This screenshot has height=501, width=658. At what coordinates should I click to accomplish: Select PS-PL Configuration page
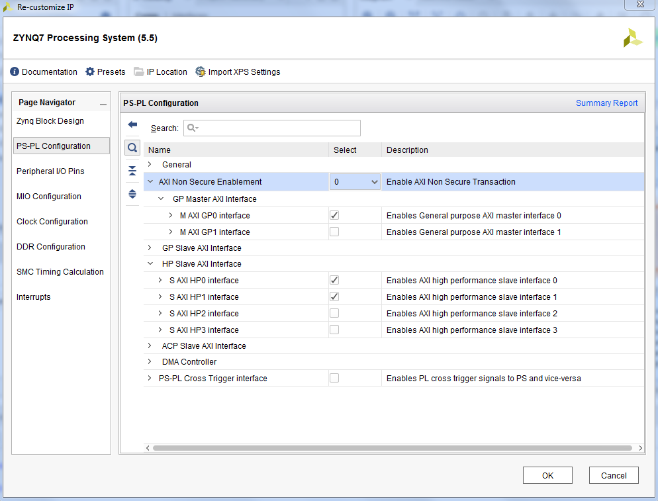62,146
